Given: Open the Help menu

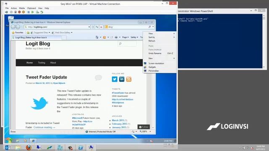Looking at the screenshot, I should pyautogui.click(x=47, y=8).
